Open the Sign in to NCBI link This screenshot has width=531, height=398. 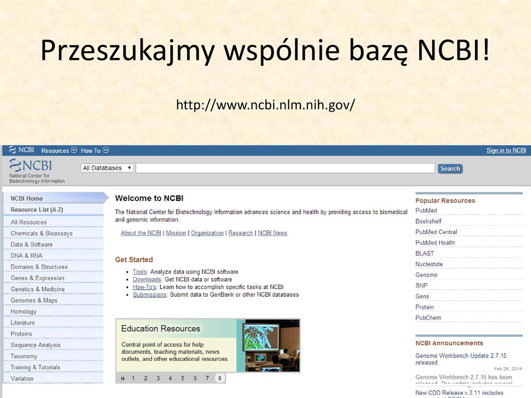point(506,150)
